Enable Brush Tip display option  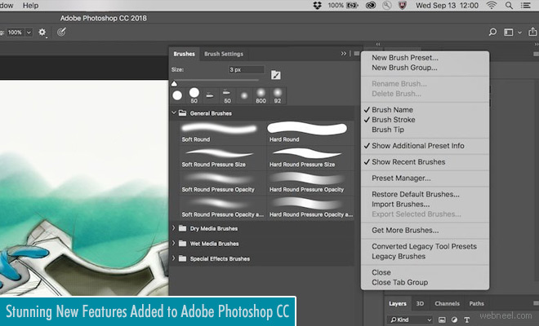click(388, 130)
